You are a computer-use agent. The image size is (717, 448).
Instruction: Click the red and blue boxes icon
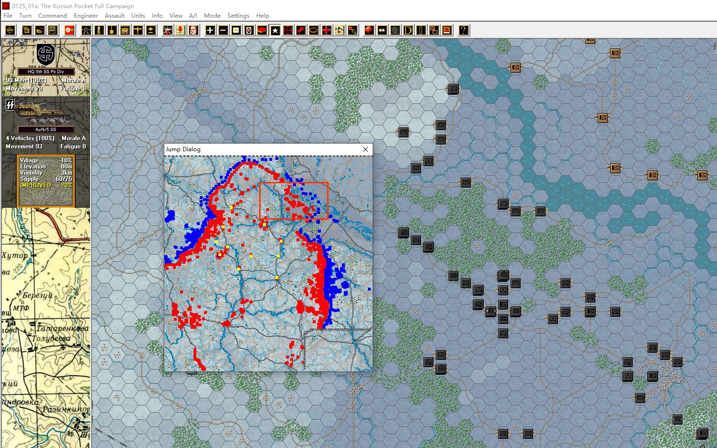tap(433, 30)
